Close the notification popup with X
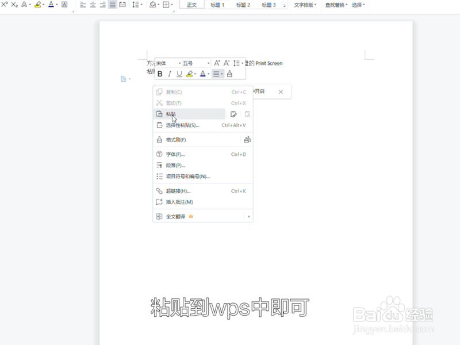Screen dimensions: 460x345 coord(281,92)
